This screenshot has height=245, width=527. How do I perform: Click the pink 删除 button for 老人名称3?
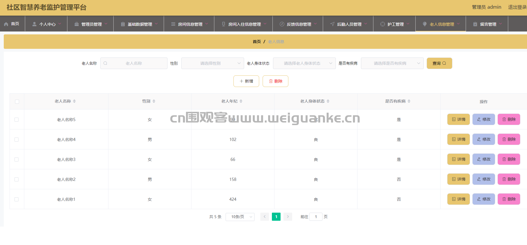pos(509,159)
